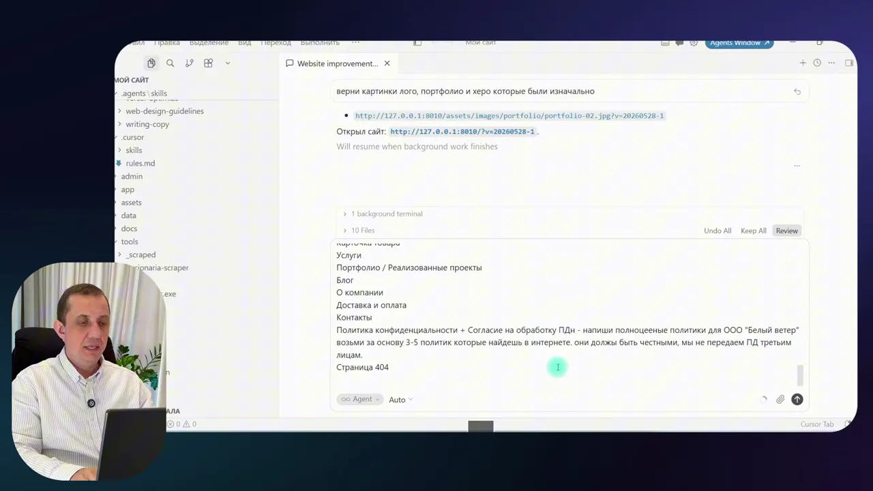Show chat history clock icon
Screen dimensions: 873x491
817,63
